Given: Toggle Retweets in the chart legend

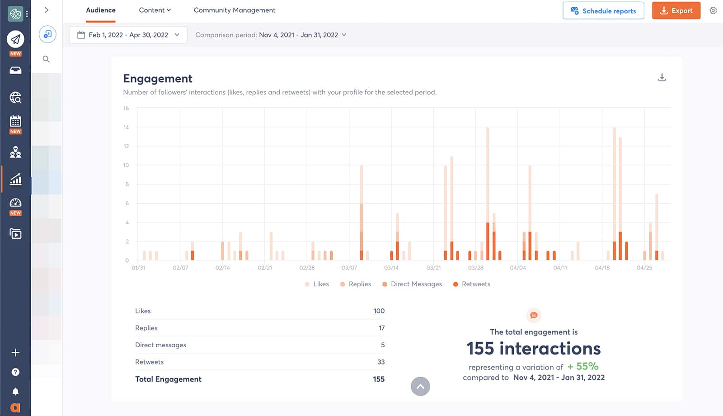Looking at the screenshot, I should [x=471, y=284].
